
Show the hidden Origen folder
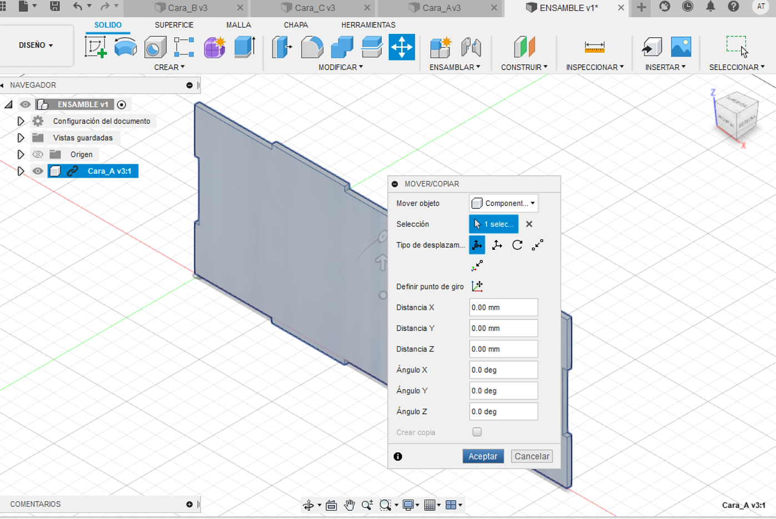[38, 154]
